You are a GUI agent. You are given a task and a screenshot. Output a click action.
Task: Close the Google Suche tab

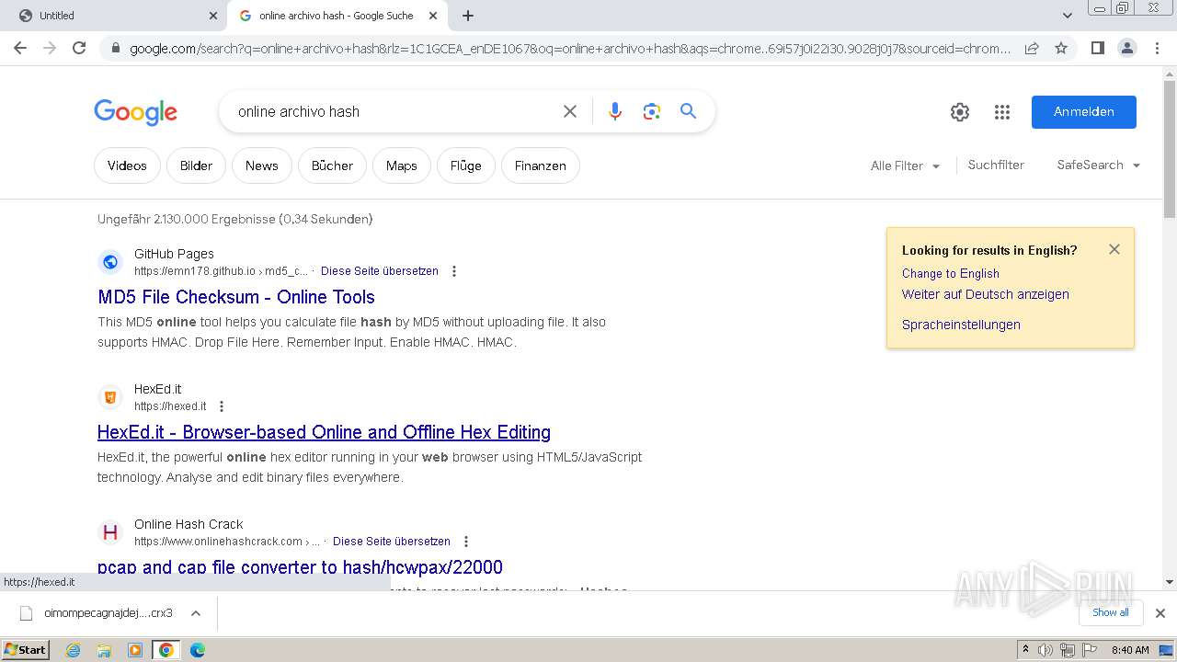(x=434, y=16)
